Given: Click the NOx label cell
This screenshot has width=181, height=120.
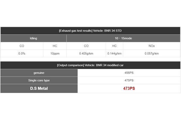Looking at the screenshot, I should 152,46.
